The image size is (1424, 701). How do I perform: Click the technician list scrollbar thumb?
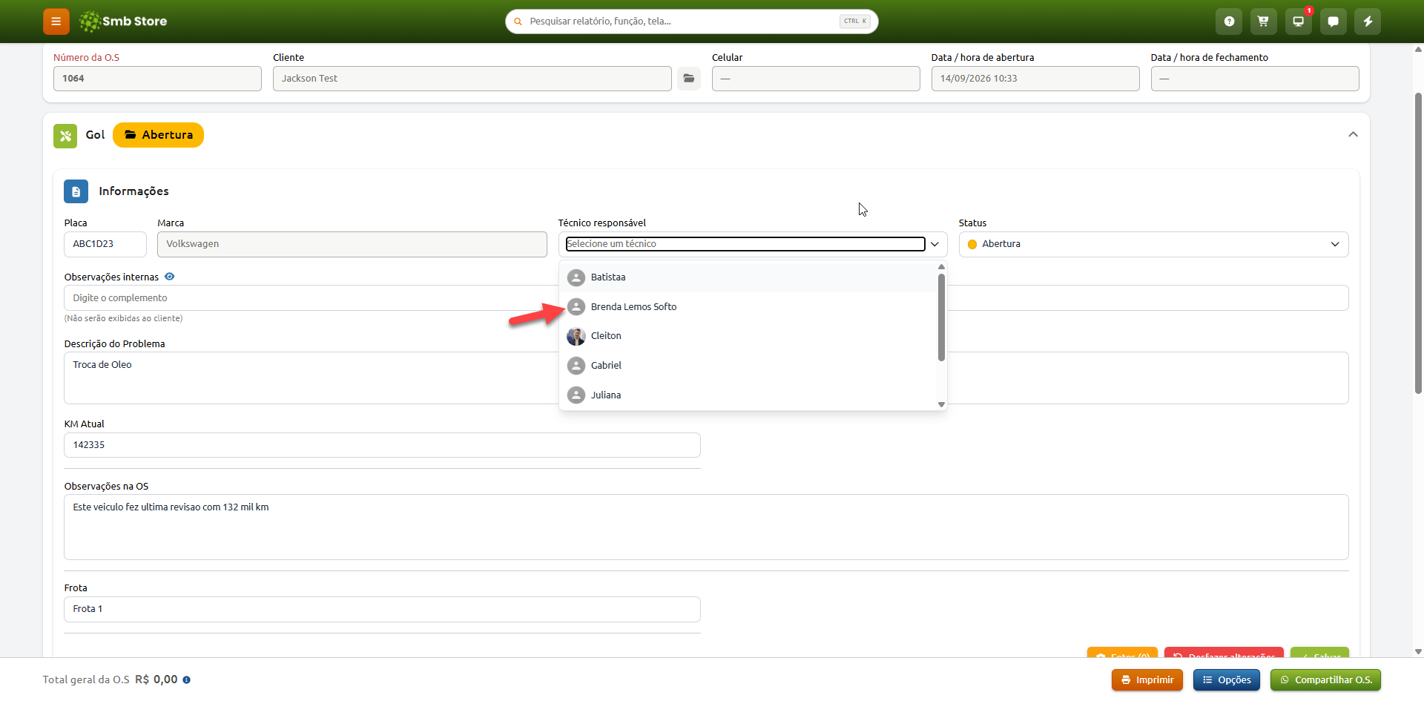coord(941,317)
